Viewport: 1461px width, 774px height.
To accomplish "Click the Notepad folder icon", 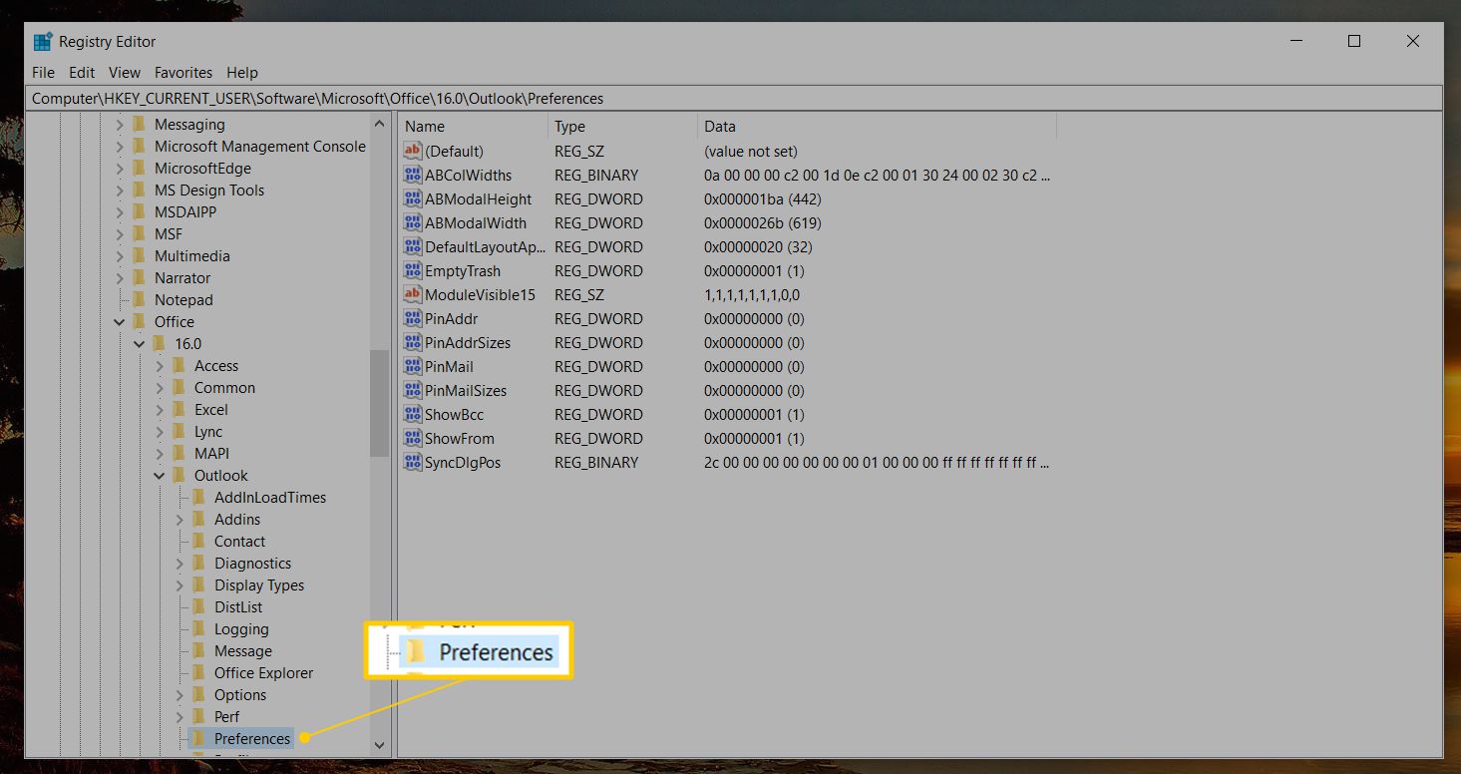I will pos(139,299).
